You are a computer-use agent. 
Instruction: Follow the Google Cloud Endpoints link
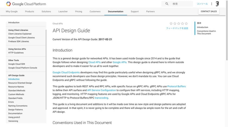pos(66,72)
